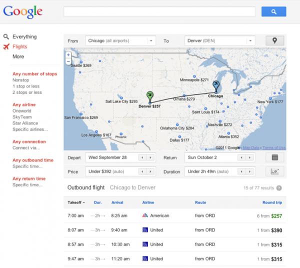Increase the duration limit
The width and height of the screenshot is (300, 268).
pos(249,171)
